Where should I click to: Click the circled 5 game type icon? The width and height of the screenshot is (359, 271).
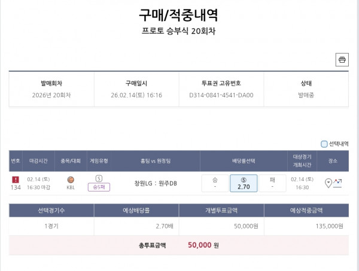[x=99, y=178]
